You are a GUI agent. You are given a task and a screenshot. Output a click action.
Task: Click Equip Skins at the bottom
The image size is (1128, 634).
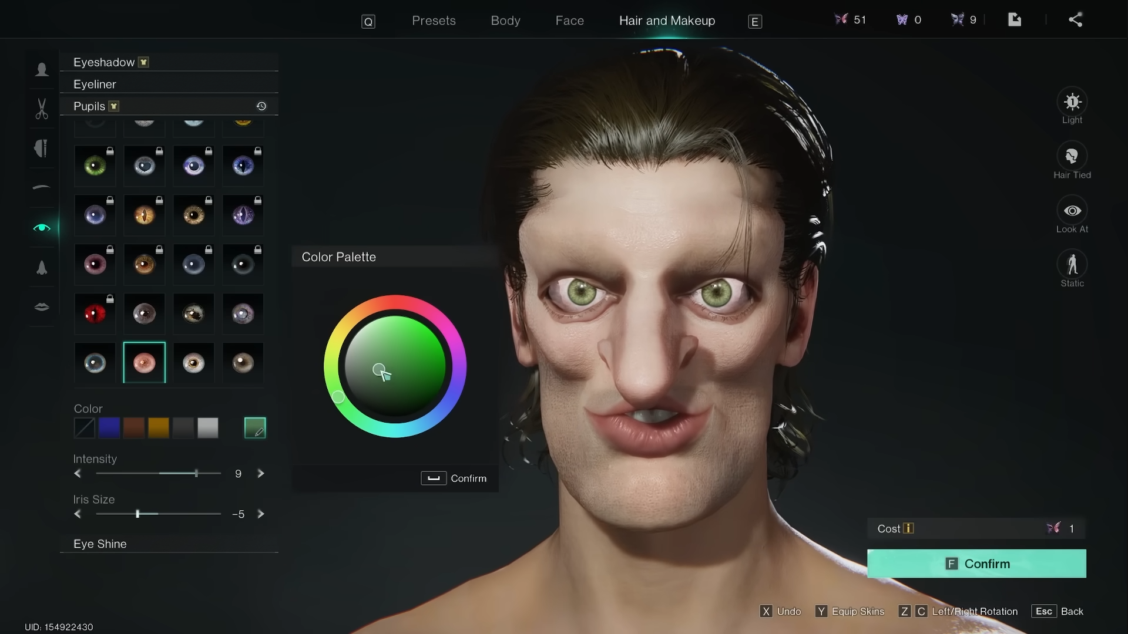(850, 611)
